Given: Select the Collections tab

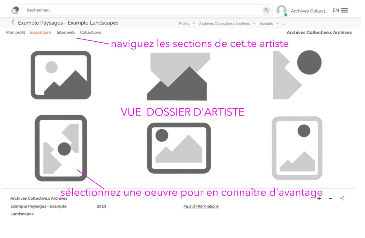Looking at the screenshot, I should point(90,32).
